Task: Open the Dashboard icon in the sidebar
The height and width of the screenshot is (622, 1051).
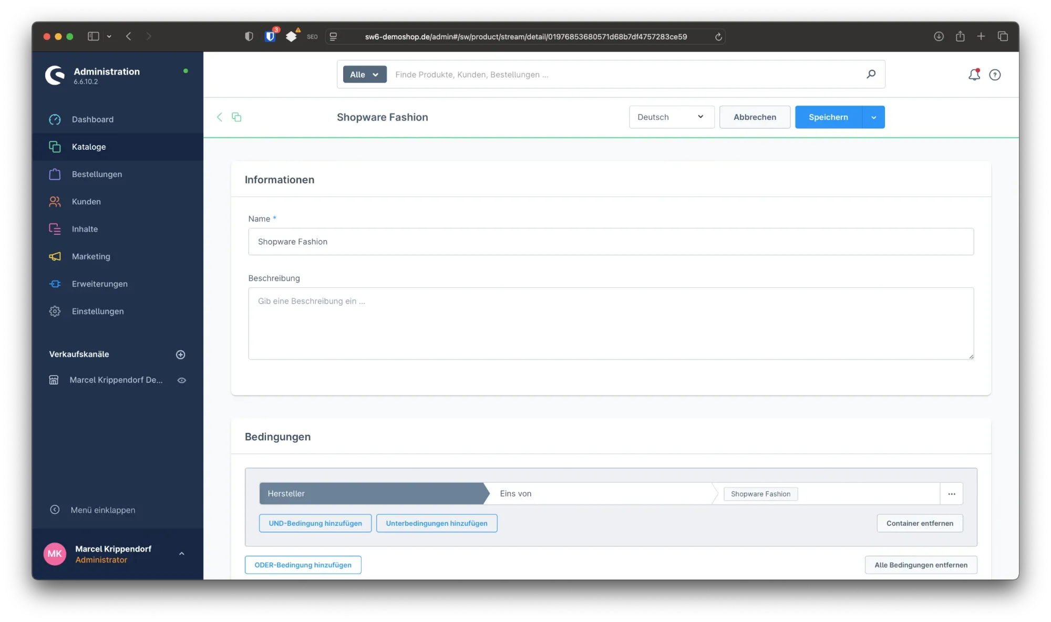Action: pyautogui.click(x=55, y=119)
